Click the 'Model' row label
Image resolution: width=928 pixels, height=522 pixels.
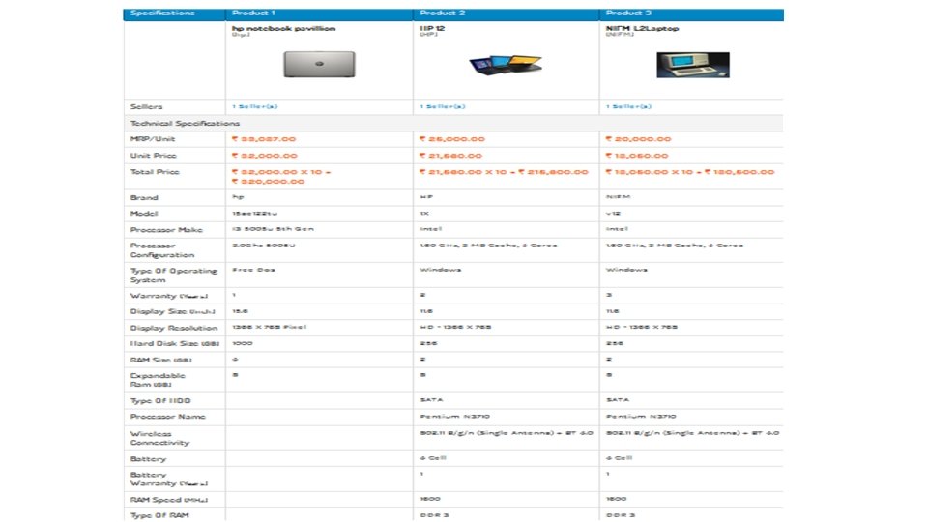pos(144,213)
